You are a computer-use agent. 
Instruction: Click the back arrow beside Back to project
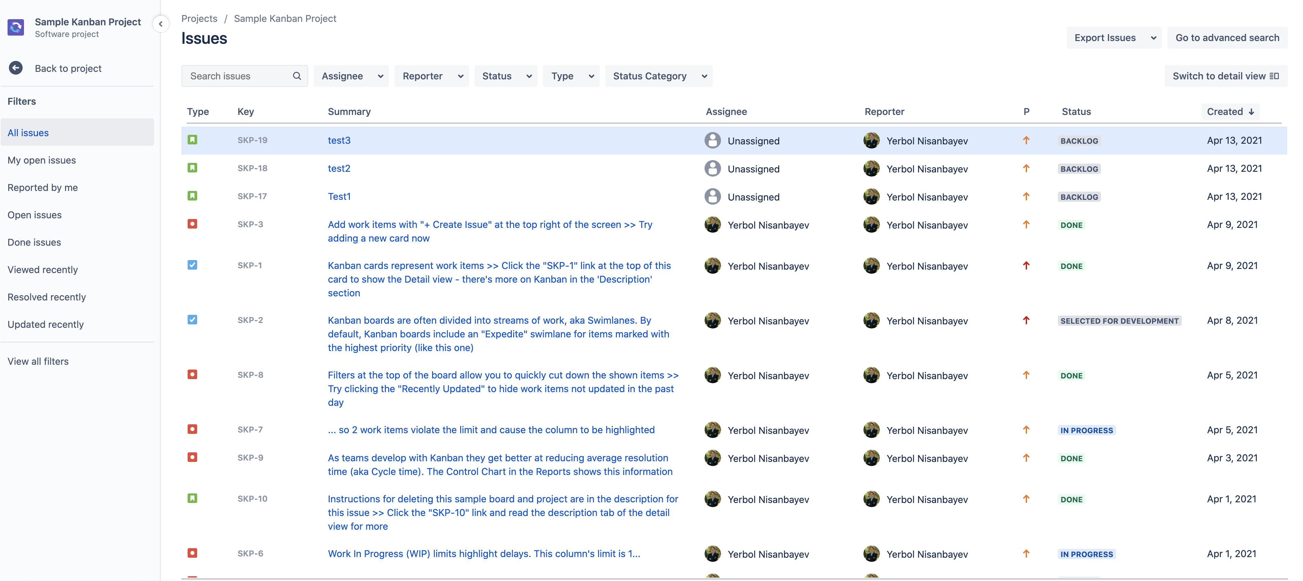16,68
